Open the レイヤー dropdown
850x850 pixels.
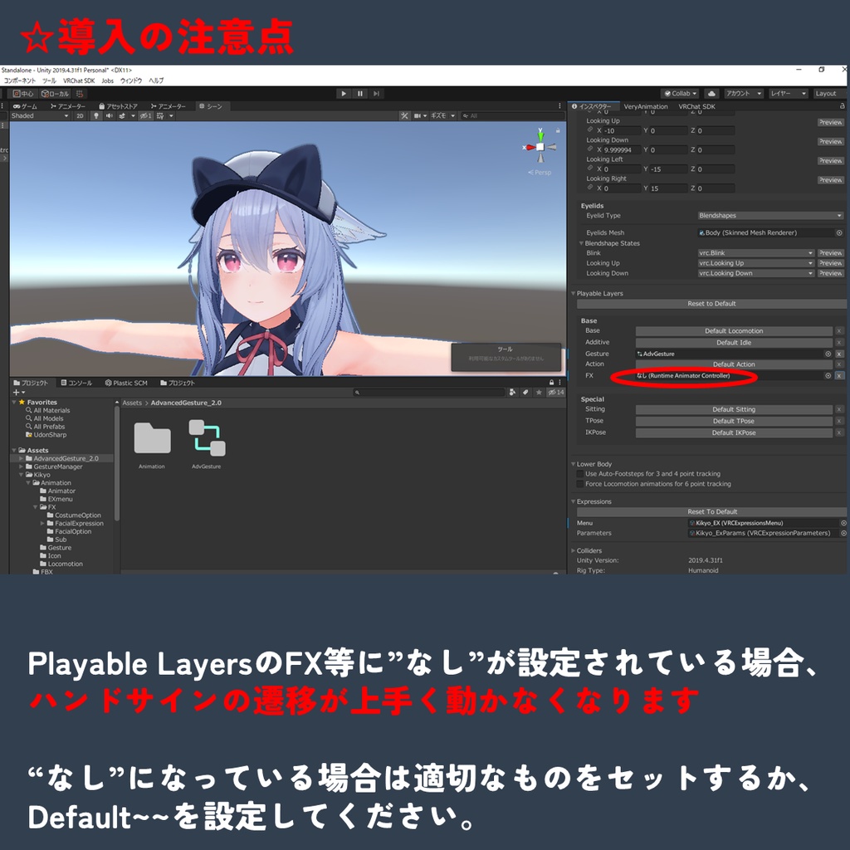[789, 93]
